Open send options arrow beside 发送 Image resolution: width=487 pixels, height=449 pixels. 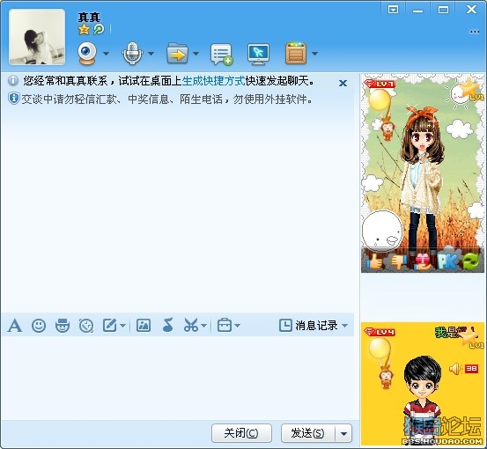tap(343, 433)
